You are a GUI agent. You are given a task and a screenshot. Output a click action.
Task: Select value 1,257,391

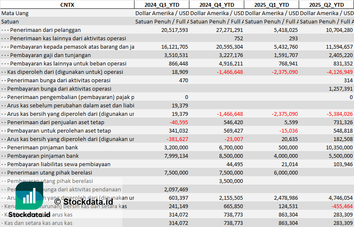341,89
